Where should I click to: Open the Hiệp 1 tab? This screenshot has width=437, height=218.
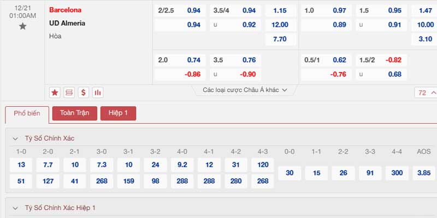118,113
